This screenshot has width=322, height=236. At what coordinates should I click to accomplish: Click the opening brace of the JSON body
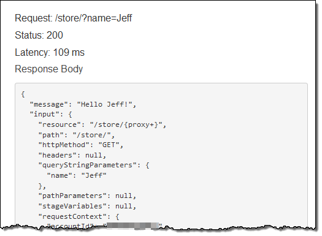click(x=23, y=94)
